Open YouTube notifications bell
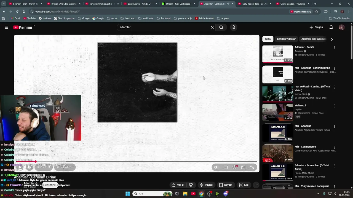The height and width of the screenshot is (198, 353). click(331, 27)
